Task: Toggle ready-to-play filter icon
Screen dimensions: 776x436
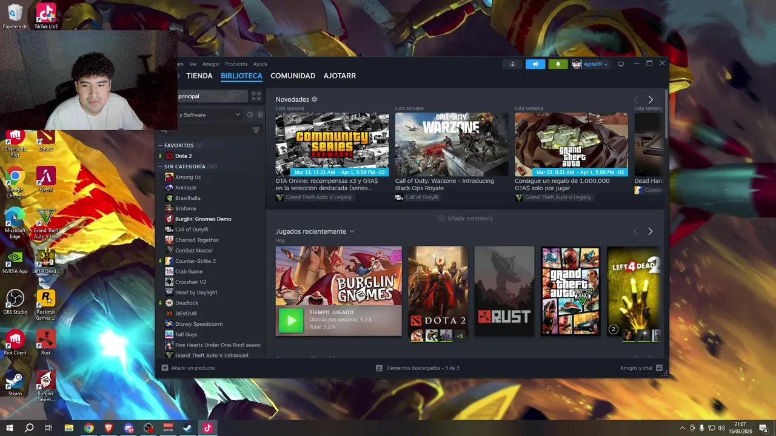Action: click(x=260, y=114)
